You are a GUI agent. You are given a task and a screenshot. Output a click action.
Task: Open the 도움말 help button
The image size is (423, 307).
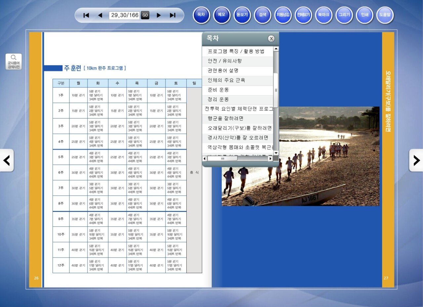tap(385, 15)
